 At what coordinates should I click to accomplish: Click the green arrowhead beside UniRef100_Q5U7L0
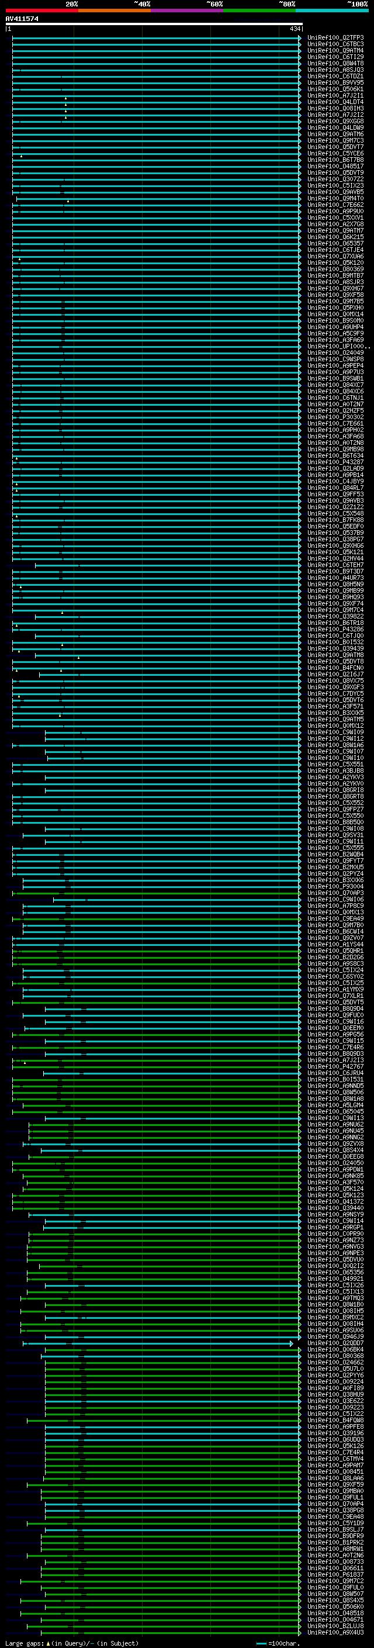(300, 1369)
